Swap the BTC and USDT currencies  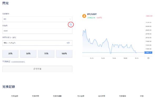(x=71, y=25)
